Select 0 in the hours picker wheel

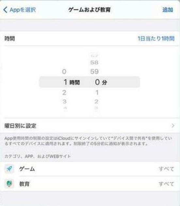(x=64, y=71)
